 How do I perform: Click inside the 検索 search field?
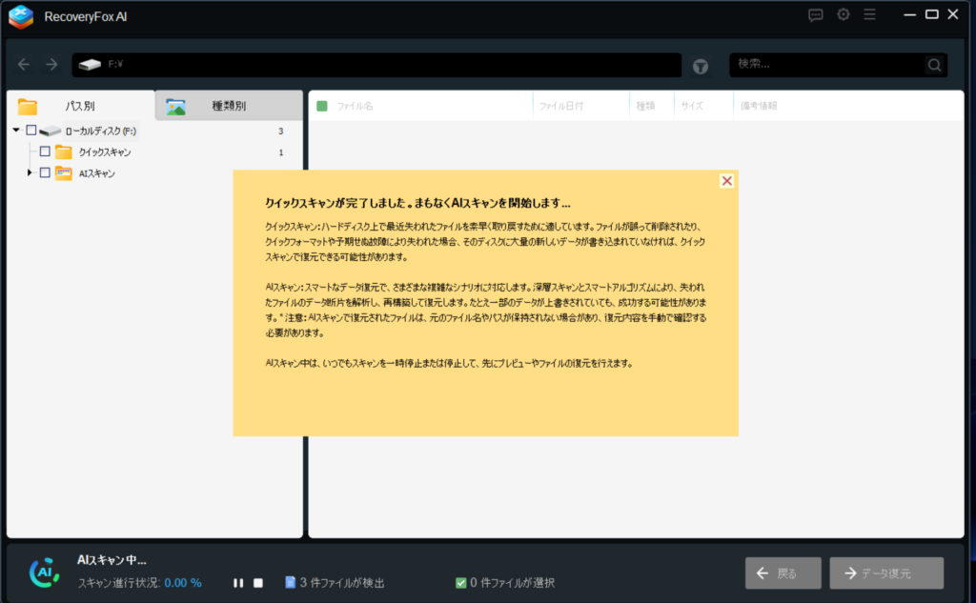pyautogui.click(x=824, y=65)
